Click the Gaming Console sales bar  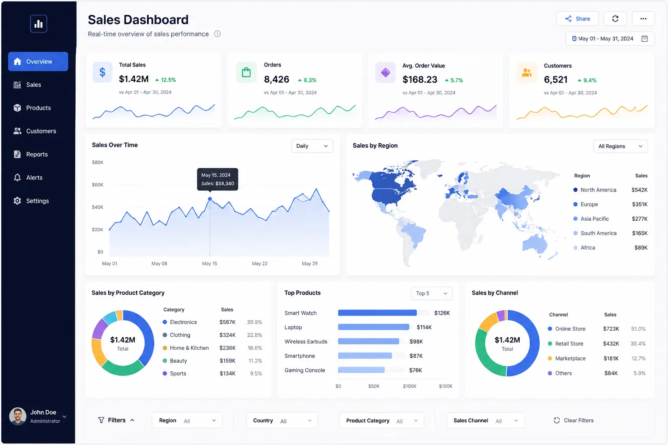361,370
